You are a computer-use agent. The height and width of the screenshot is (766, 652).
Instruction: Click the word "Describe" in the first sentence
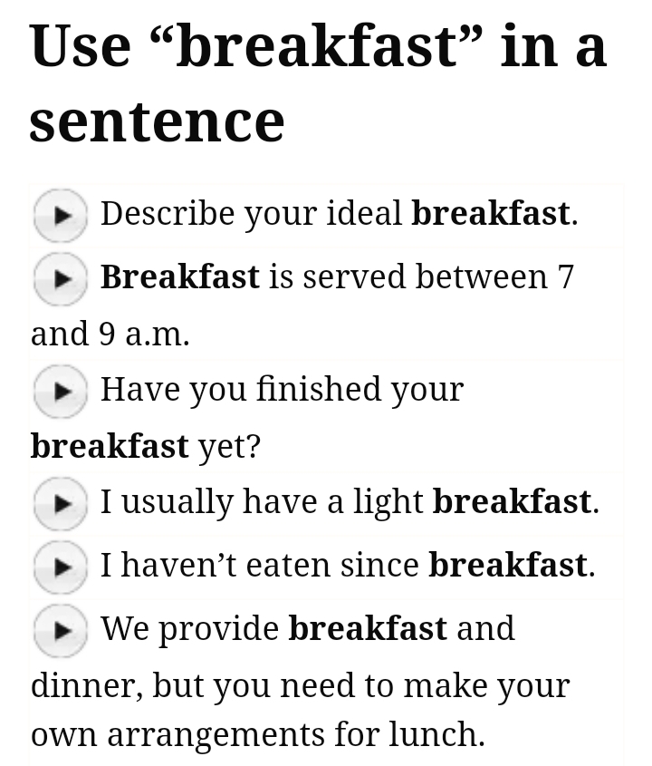[155, 214]
